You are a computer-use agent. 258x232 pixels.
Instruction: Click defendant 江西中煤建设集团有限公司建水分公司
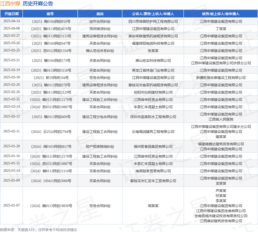click(221, 127)
